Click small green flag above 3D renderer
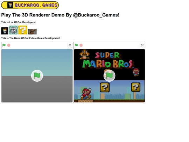The height and width of the screenshot is (142, 189). pos(4,45)
